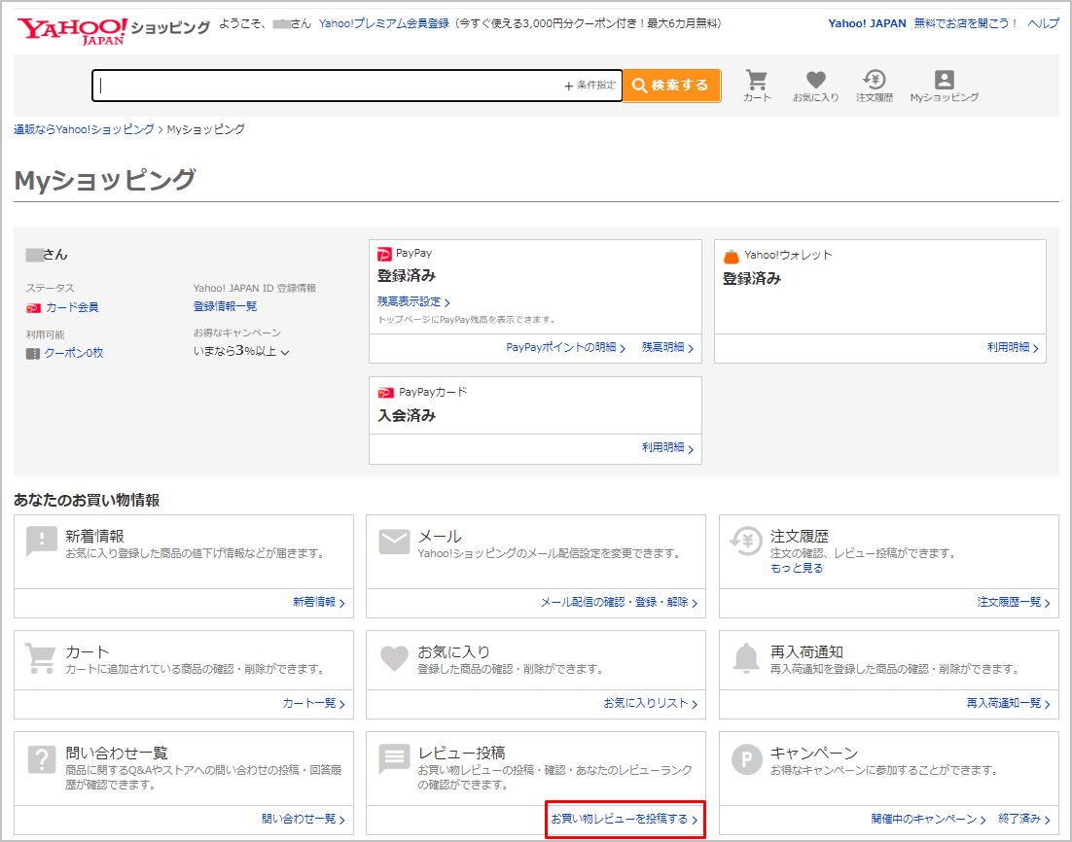Open the お気に入り heart icon in the header
Screen dimensions: 1072x842
coord(815,81)
